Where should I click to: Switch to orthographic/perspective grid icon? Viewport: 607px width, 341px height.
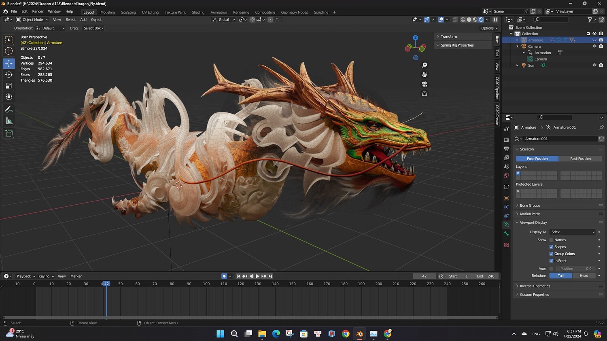(424, 94)
